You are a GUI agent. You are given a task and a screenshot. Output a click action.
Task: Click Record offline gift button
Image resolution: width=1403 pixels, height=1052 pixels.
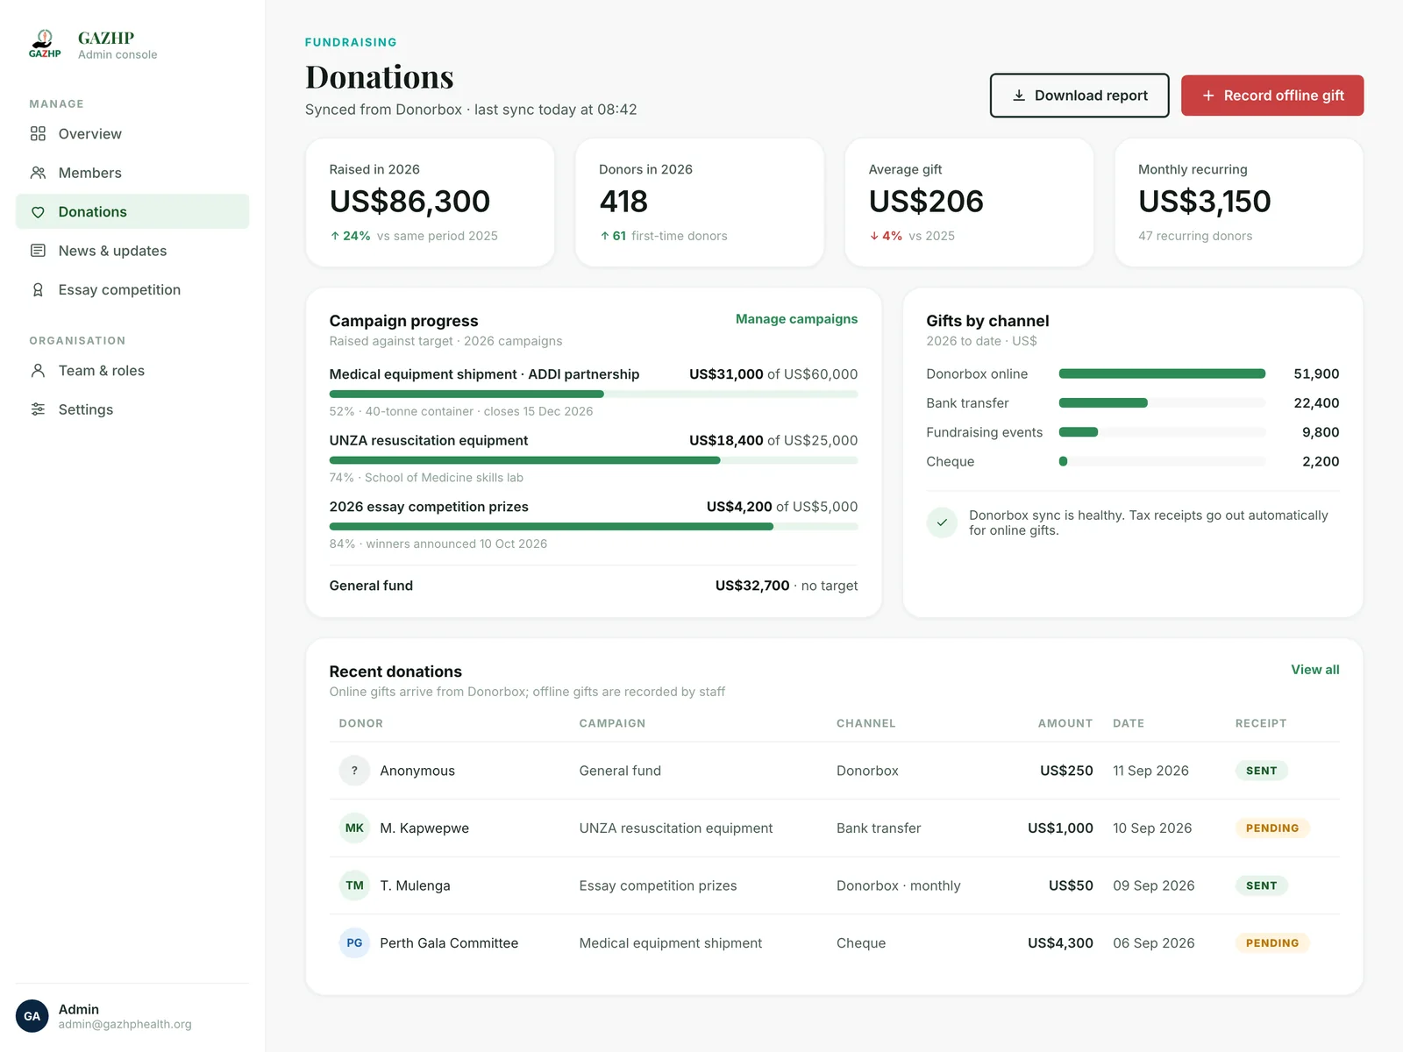1272,96
